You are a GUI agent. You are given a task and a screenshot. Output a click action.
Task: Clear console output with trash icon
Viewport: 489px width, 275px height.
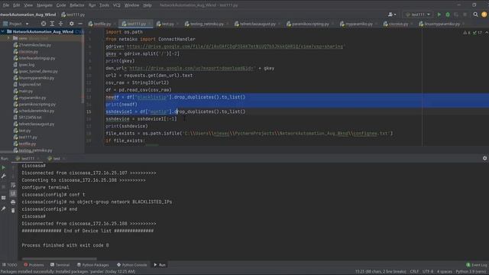pyautogui.click(x=13, y=211)
